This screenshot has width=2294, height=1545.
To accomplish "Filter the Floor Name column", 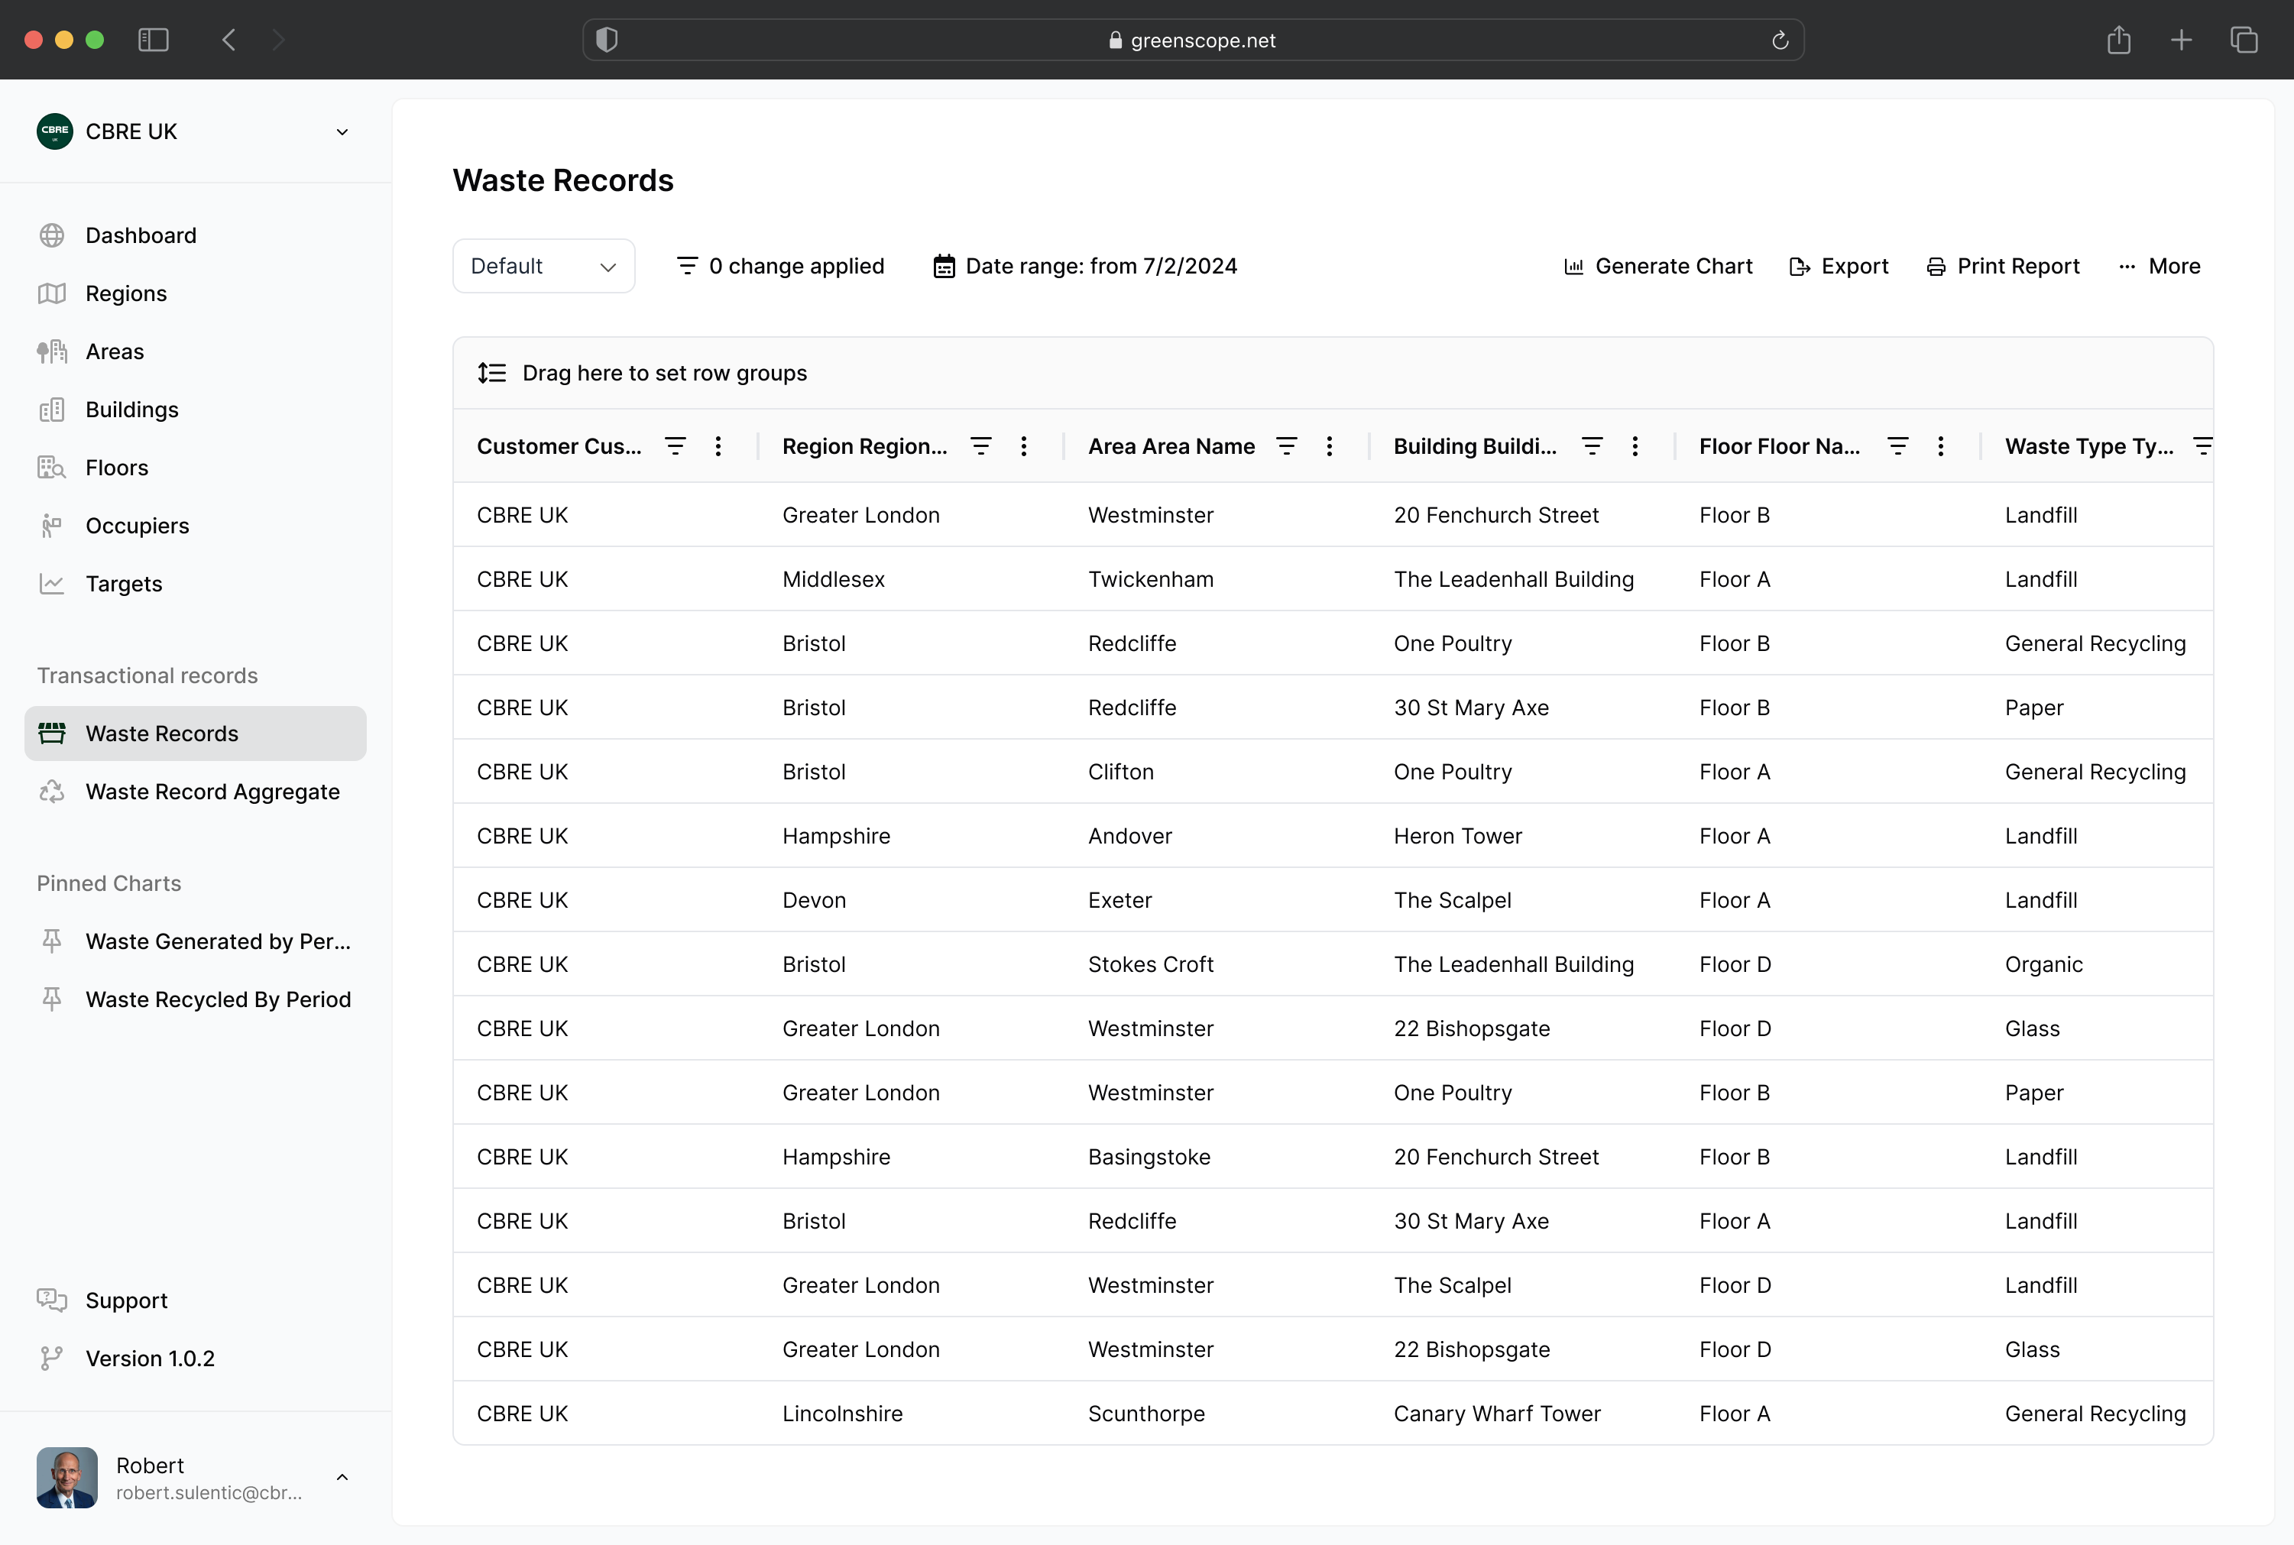I will click(x=1897, y=446).
